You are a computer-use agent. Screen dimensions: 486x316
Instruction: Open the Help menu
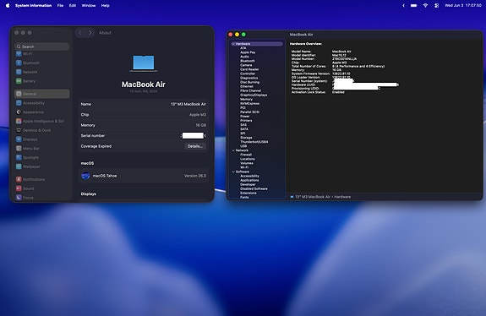tap(106, 6)
